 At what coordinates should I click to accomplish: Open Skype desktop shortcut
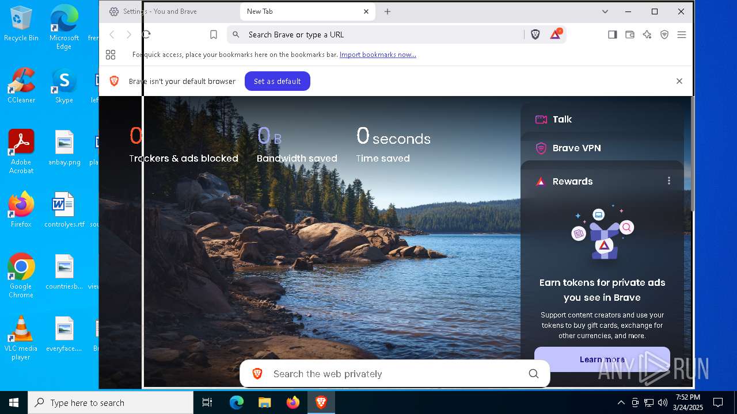pos(64,86)
